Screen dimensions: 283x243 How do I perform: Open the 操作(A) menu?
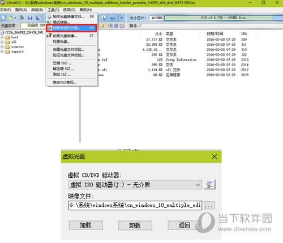[21, 10]
